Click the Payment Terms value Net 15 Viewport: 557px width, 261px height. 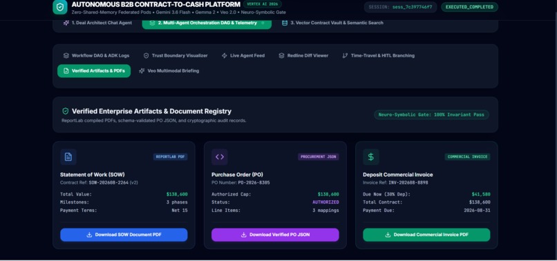tap(180, 210)
